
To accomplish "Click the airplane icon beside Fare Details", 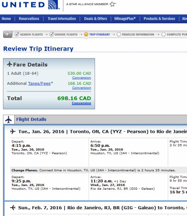I will tap(10, 64).
